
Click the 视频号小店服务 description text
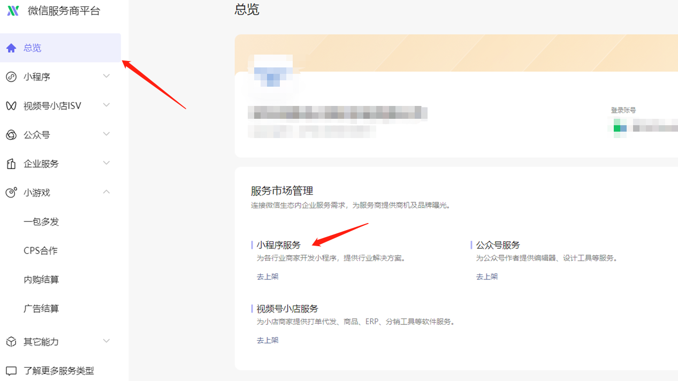coord(356,322)
